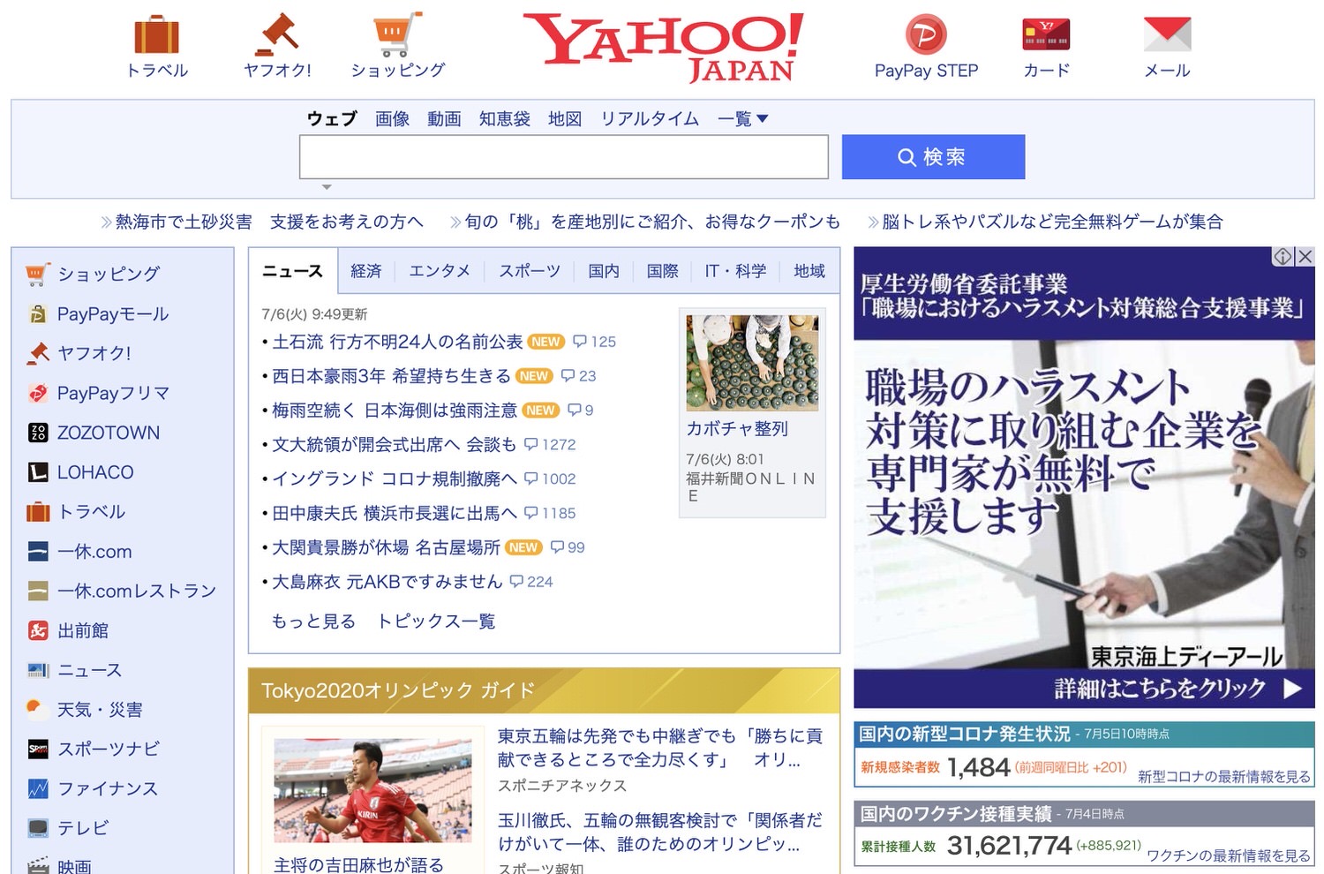Click the 一休.comレストラン sidebar icon

point(37,591)
